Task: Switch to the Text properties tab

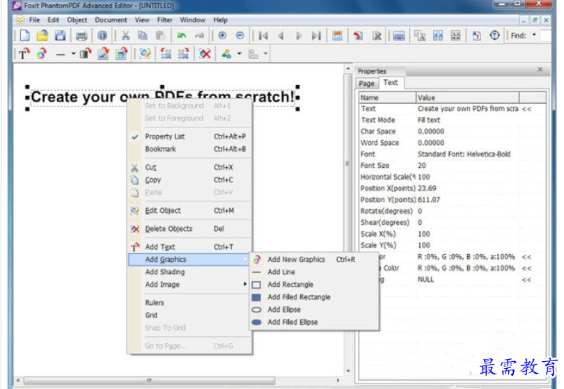Action: (x=391, y=83)
